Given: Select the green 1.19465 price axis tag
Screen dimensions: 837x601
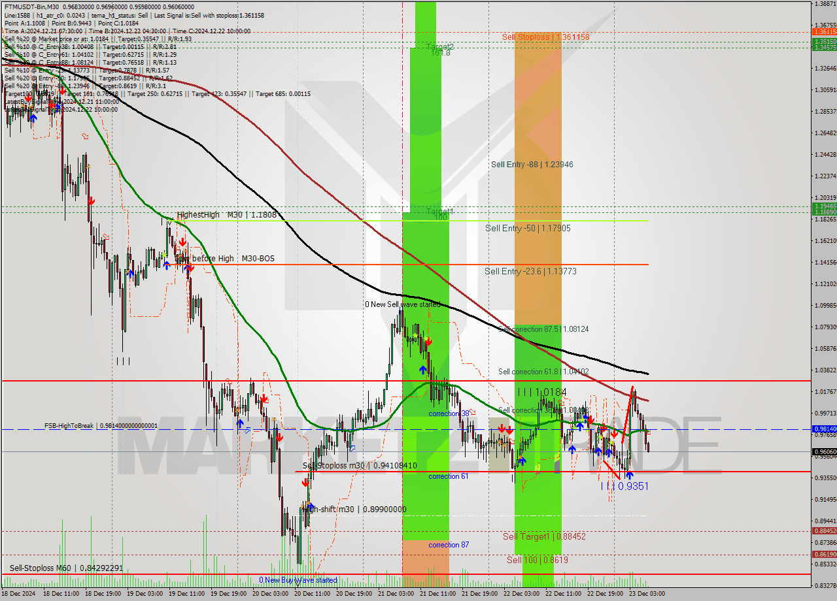Looking at the screenshot, I should pos(824,206).
